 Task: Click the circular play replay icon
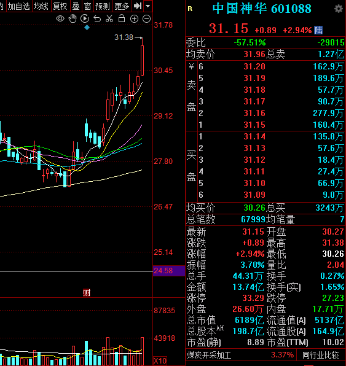coord(85,18)
